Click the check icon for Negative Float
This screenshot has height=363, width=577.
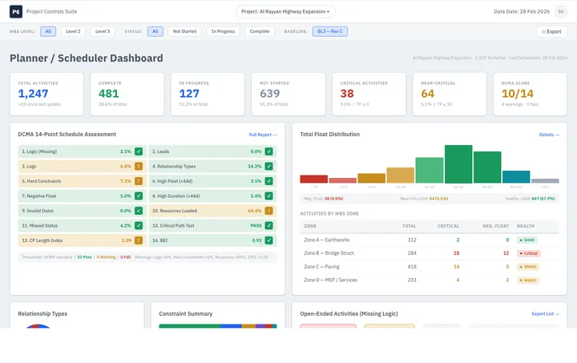(x=139, y=196)
